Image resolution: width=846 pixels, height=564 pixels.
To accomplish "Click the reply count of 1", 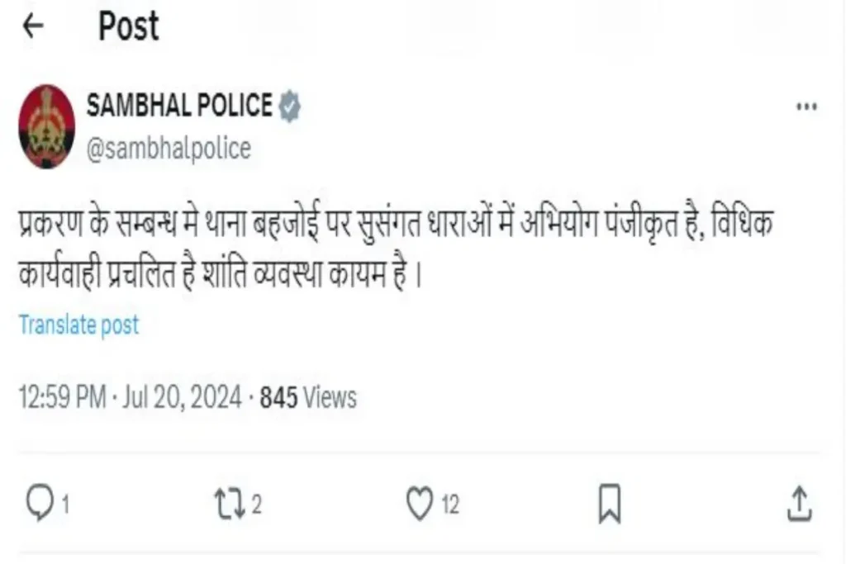I will click(x=65, y=505).
